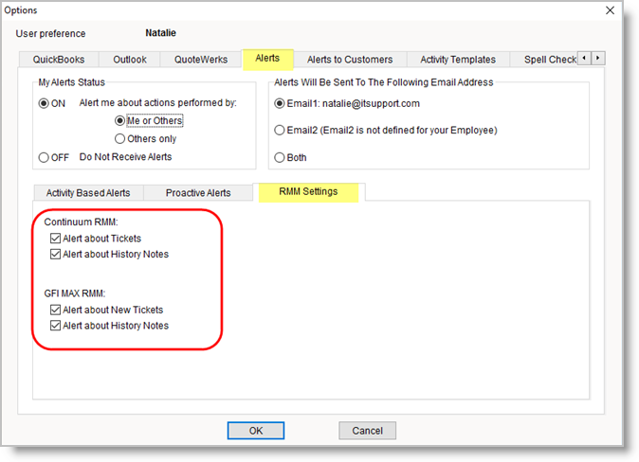
Task: Close the Options dialog window
Action: coord(609,9)
